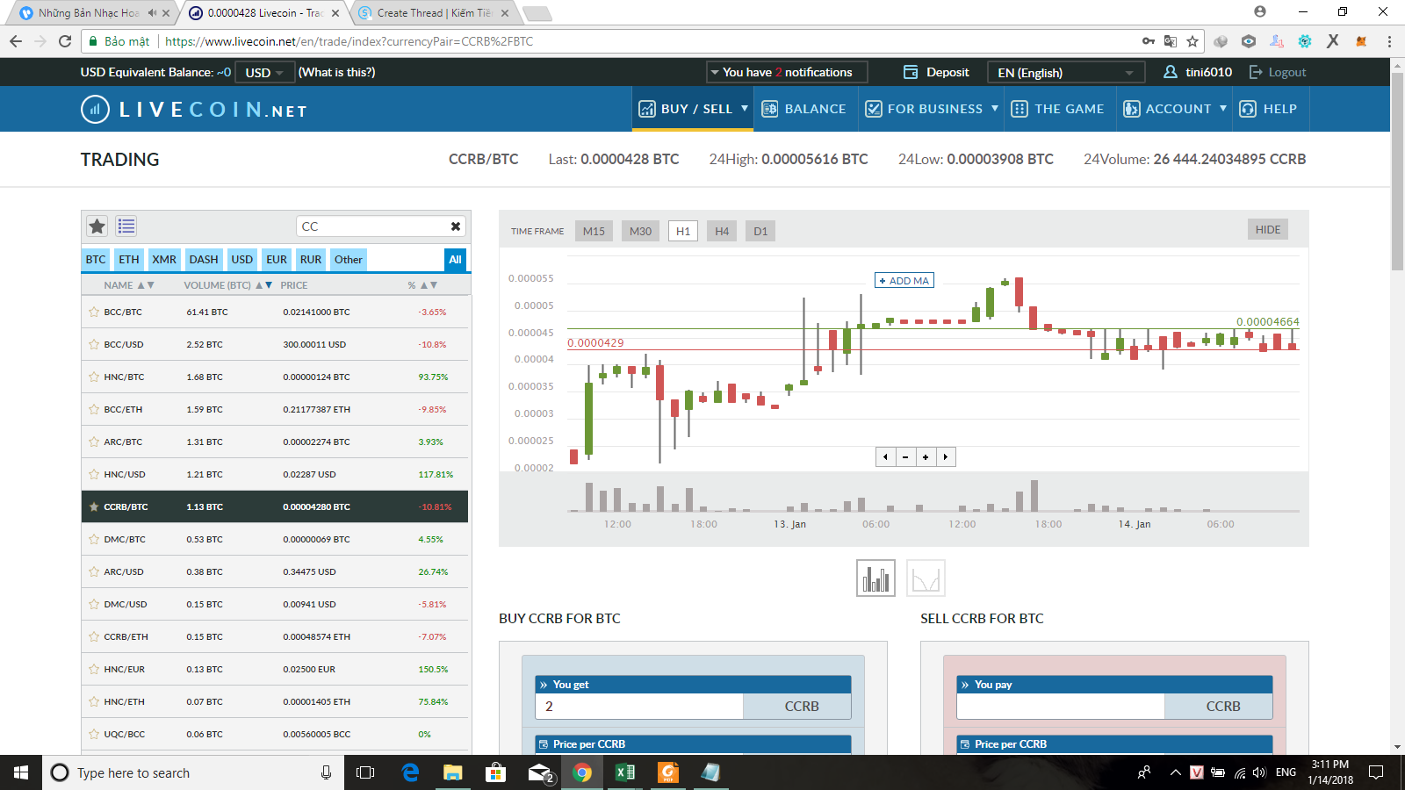Open the USD balance currency dropdown

click(x=264, y=72)
